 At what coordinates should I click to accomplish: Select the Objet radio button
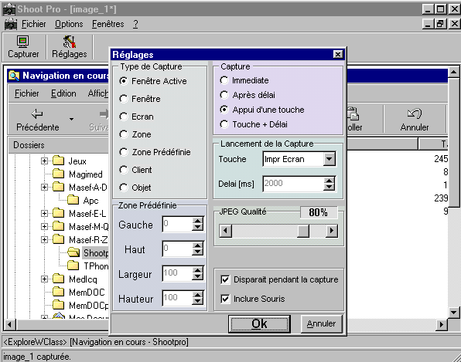[124, 188]
